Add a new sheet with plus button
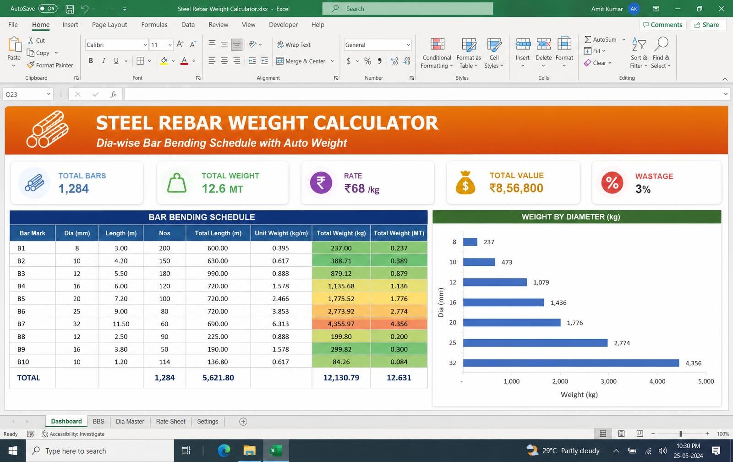Viewport: 733px width, 462px height. (243, 422)
